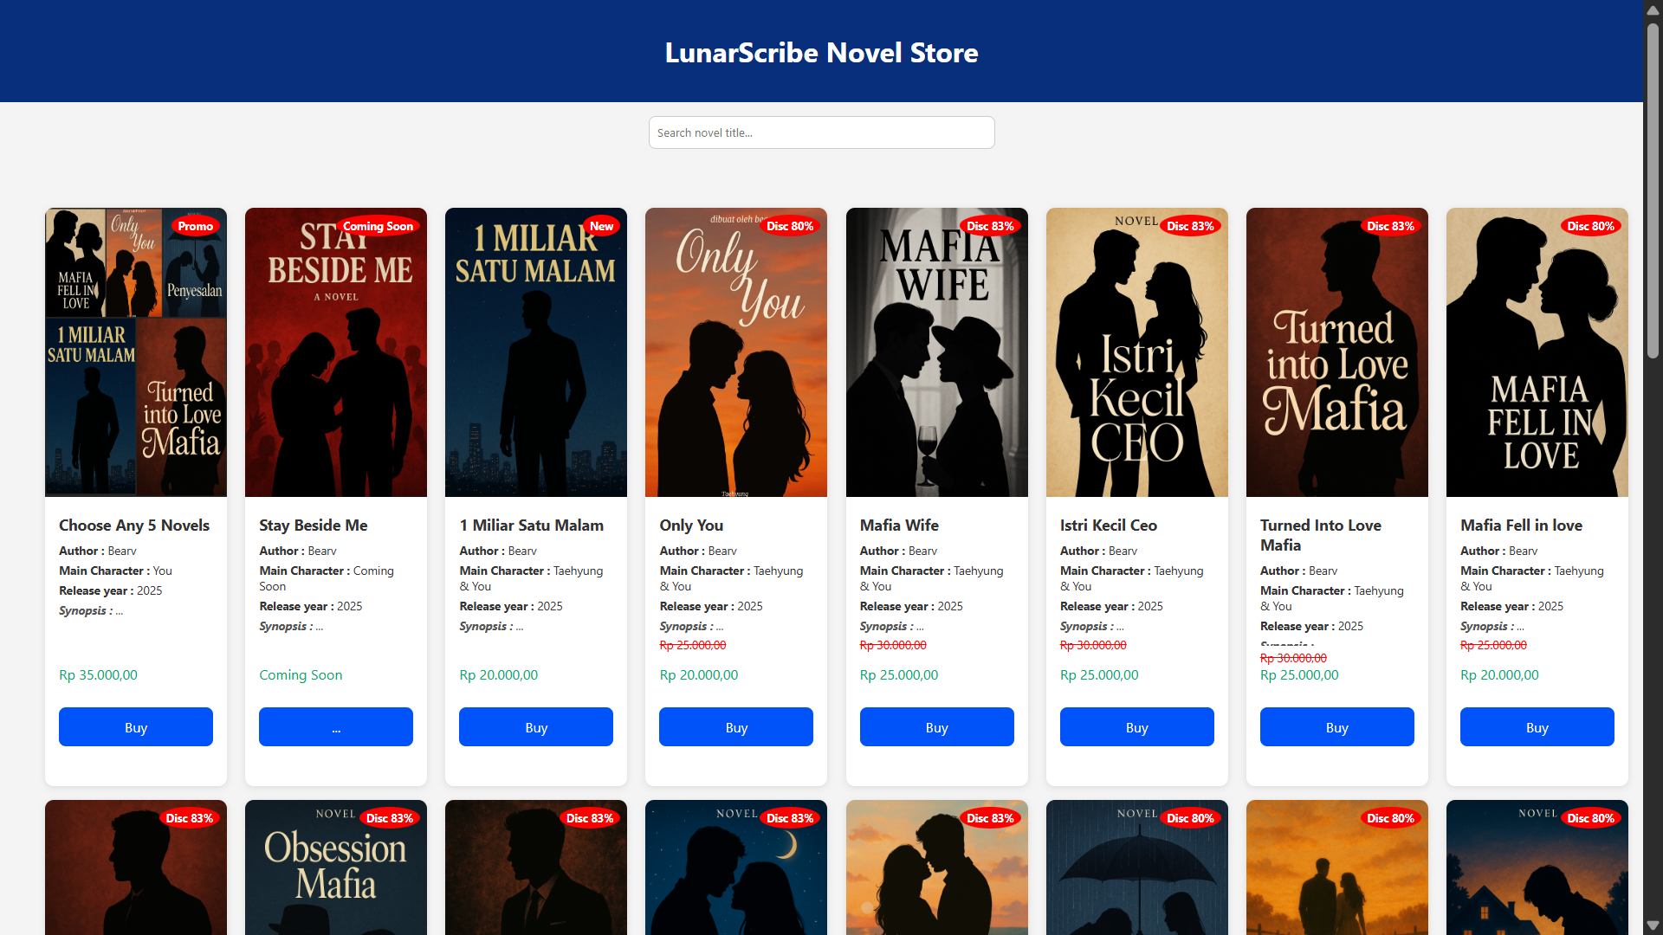Open the Obsession Mafia cover in second row

(336, 867)
